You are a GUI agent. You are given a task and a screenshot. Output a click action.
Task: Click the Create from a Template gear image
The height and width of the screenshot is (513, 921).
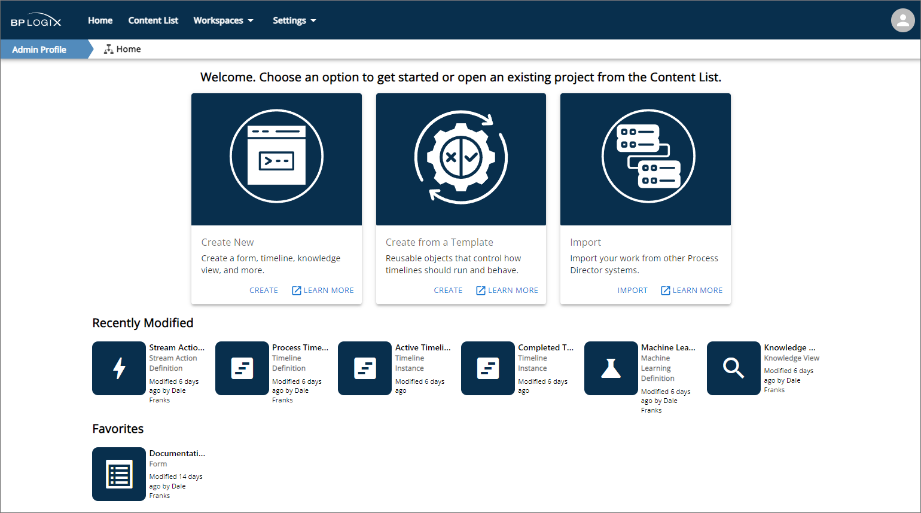coord(460,157)
